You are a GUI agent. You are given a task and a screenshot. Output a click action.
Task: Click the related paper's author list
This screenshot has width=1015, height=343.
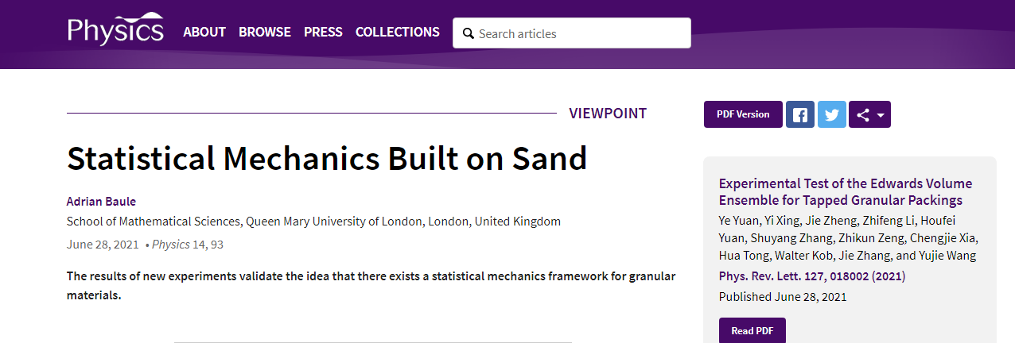[x=848, y=237]
